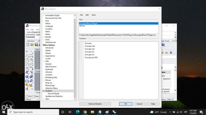Toggle the End osnap checkbox

click(27, 96)
